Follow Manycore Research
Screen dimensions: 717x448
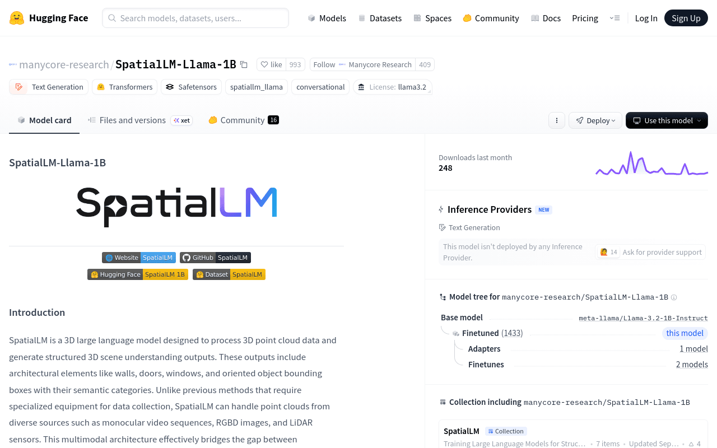click(x=363, y=64)
